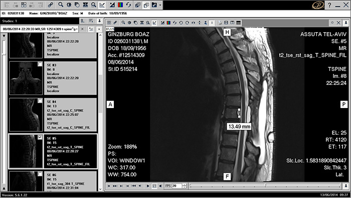Rotate image using viewer toolbar rotate icon
This screenshot has height=198, width=351.
point(174,23)
